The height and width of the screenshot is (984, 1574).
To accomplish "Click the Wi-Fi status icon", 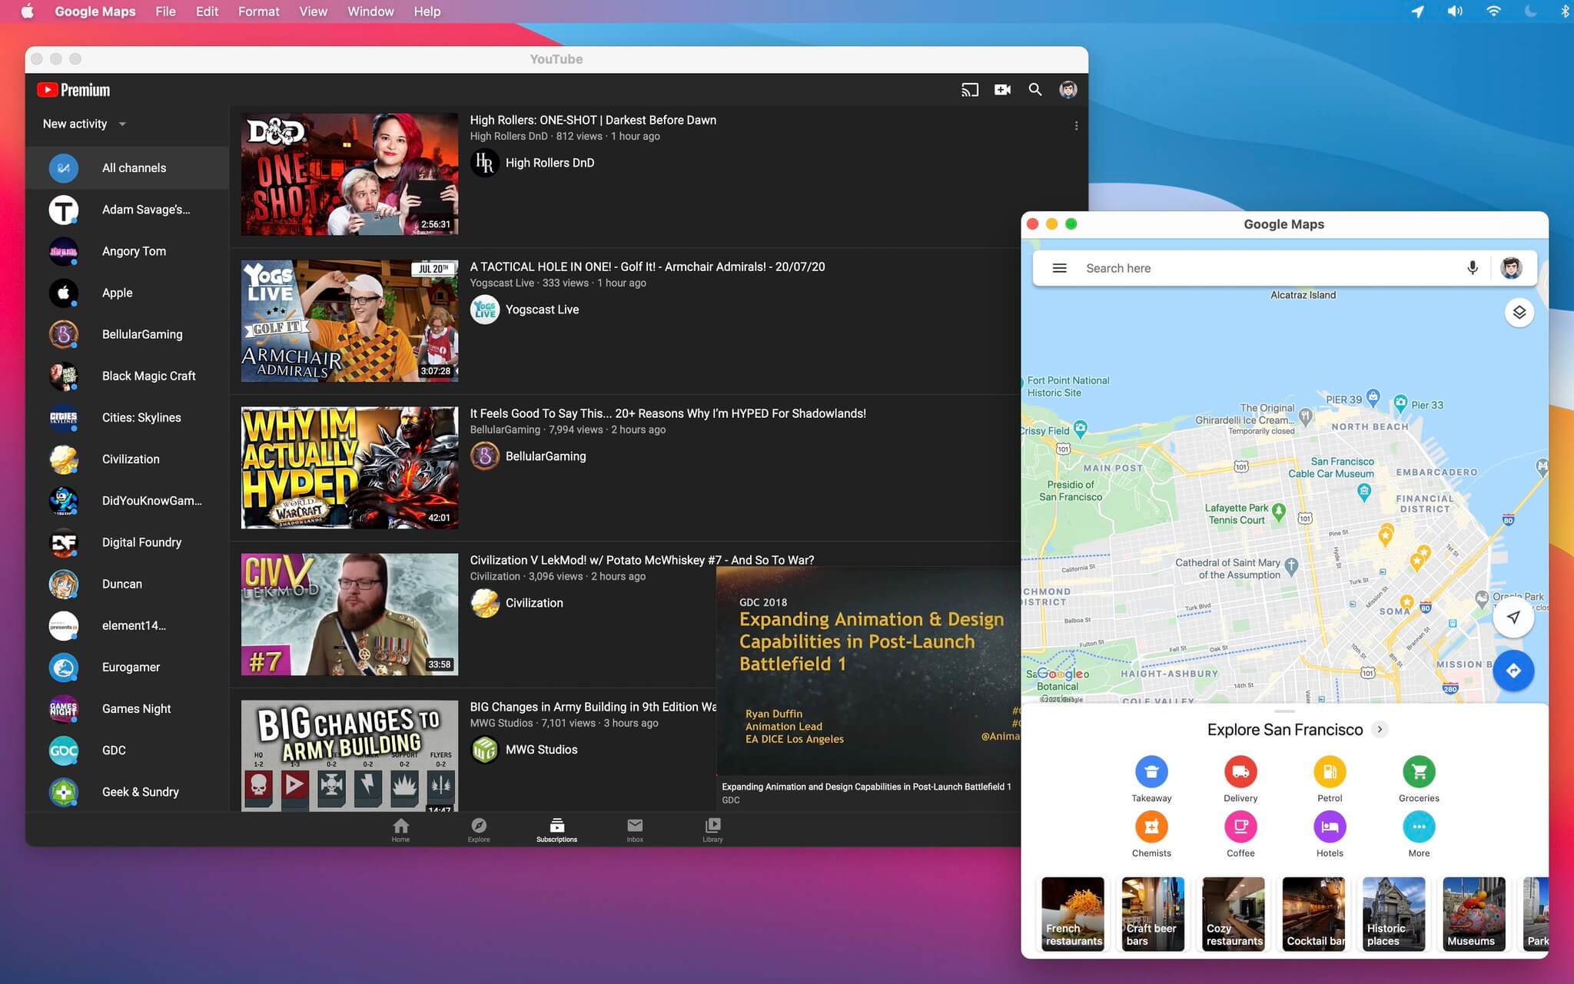I will pyautogui.click(x=1493, y=12).
